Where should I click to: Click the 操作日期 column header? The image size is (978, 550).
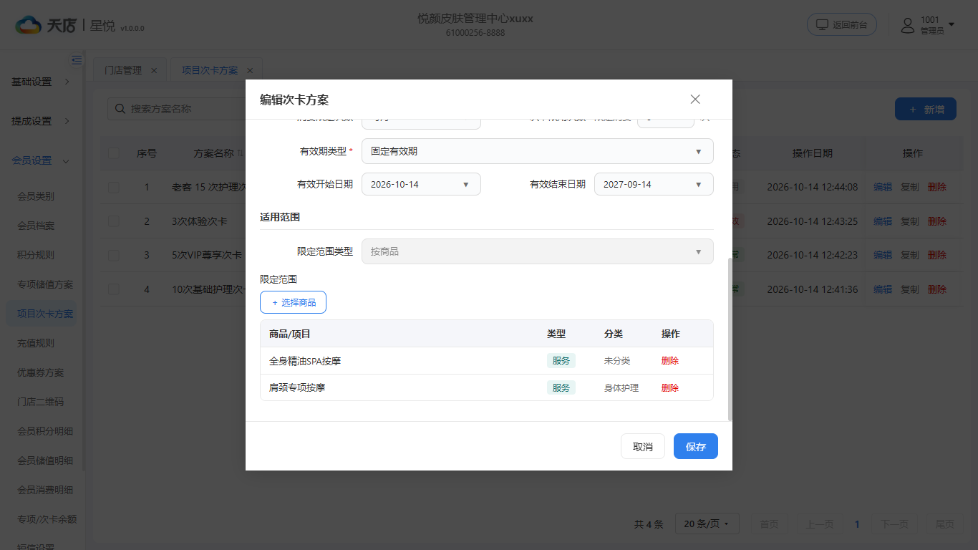coord(813,153)
